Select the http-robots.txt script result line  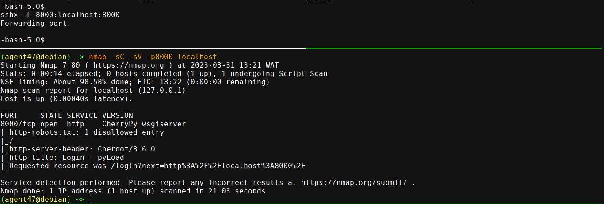click(86, 132)
